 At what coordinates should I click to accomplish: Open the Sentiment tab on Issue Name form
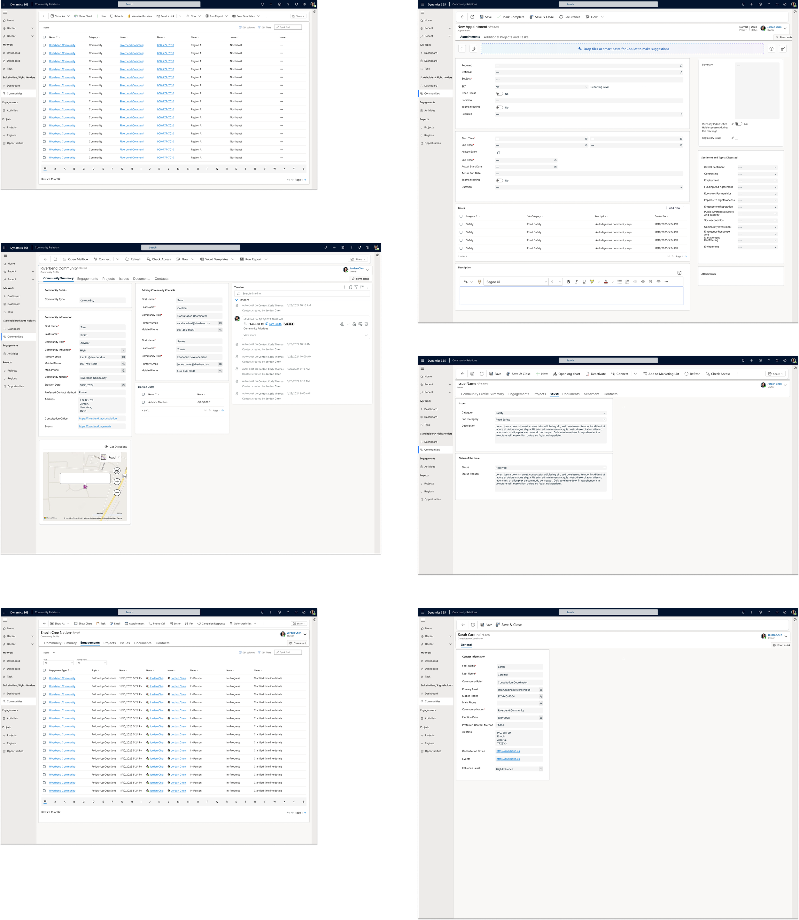592,394
